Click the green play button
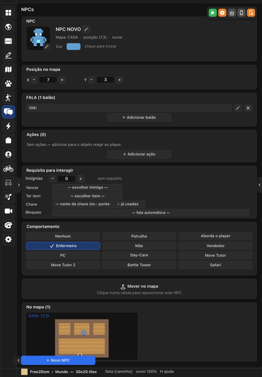 (x=213, y=13)
